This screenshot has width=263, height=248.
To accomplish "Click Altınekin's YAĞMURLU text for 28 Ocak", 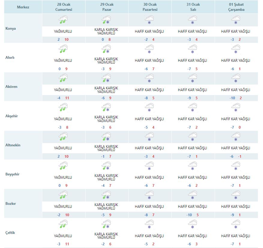I will tap(63, 148).
